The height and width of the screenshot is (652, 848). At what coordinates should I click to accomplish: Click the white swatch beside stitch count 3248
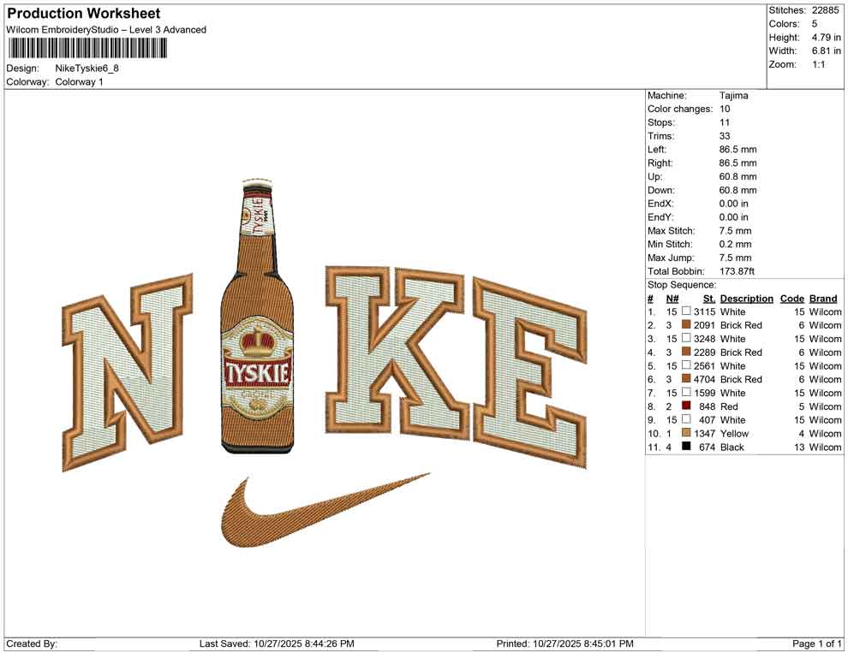(686, 338)
